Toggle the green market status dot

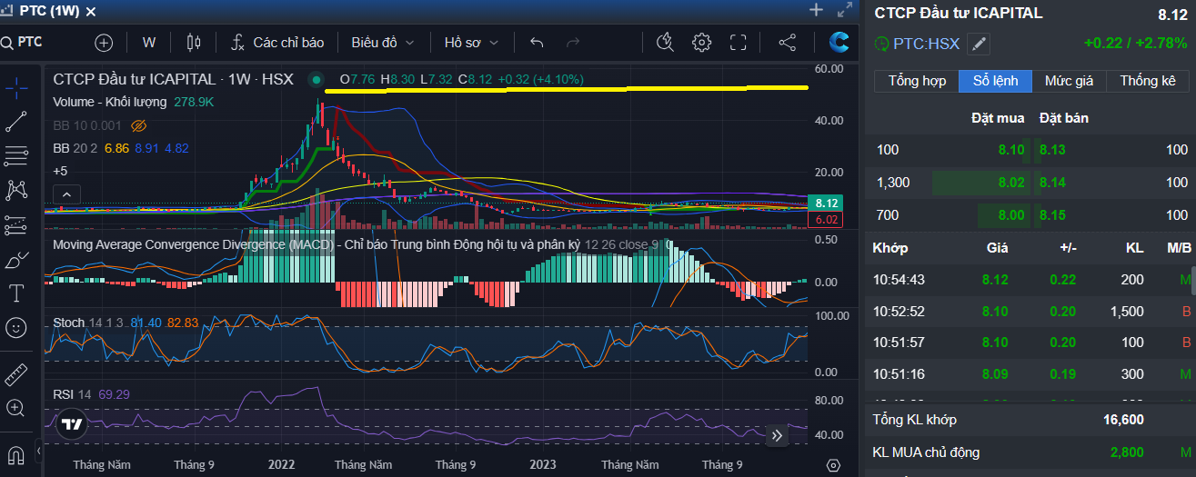point(316,79)
